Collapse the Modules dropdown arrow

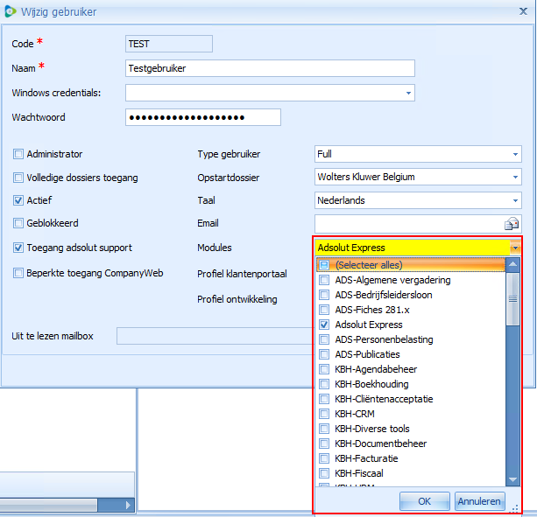coord(515,248)
